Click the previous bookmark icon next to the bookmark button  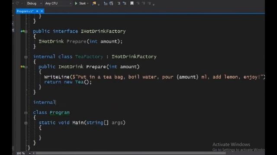pos(138,3)
